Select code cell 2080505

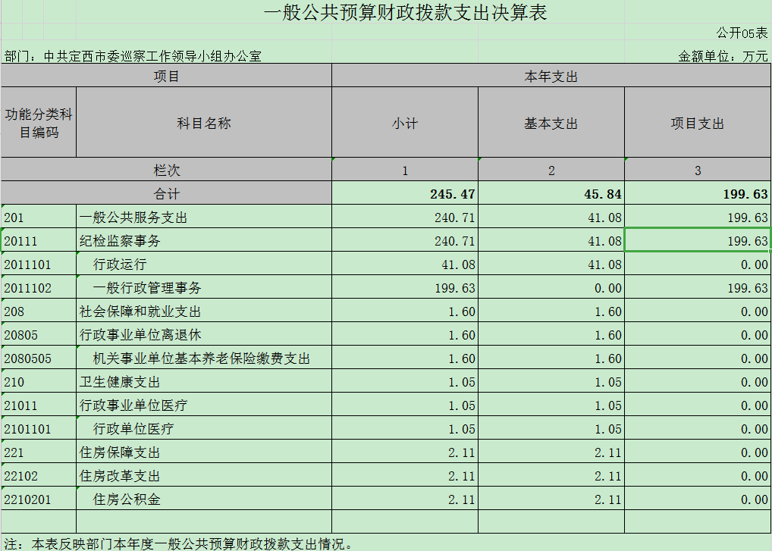[x=39, y=358]
